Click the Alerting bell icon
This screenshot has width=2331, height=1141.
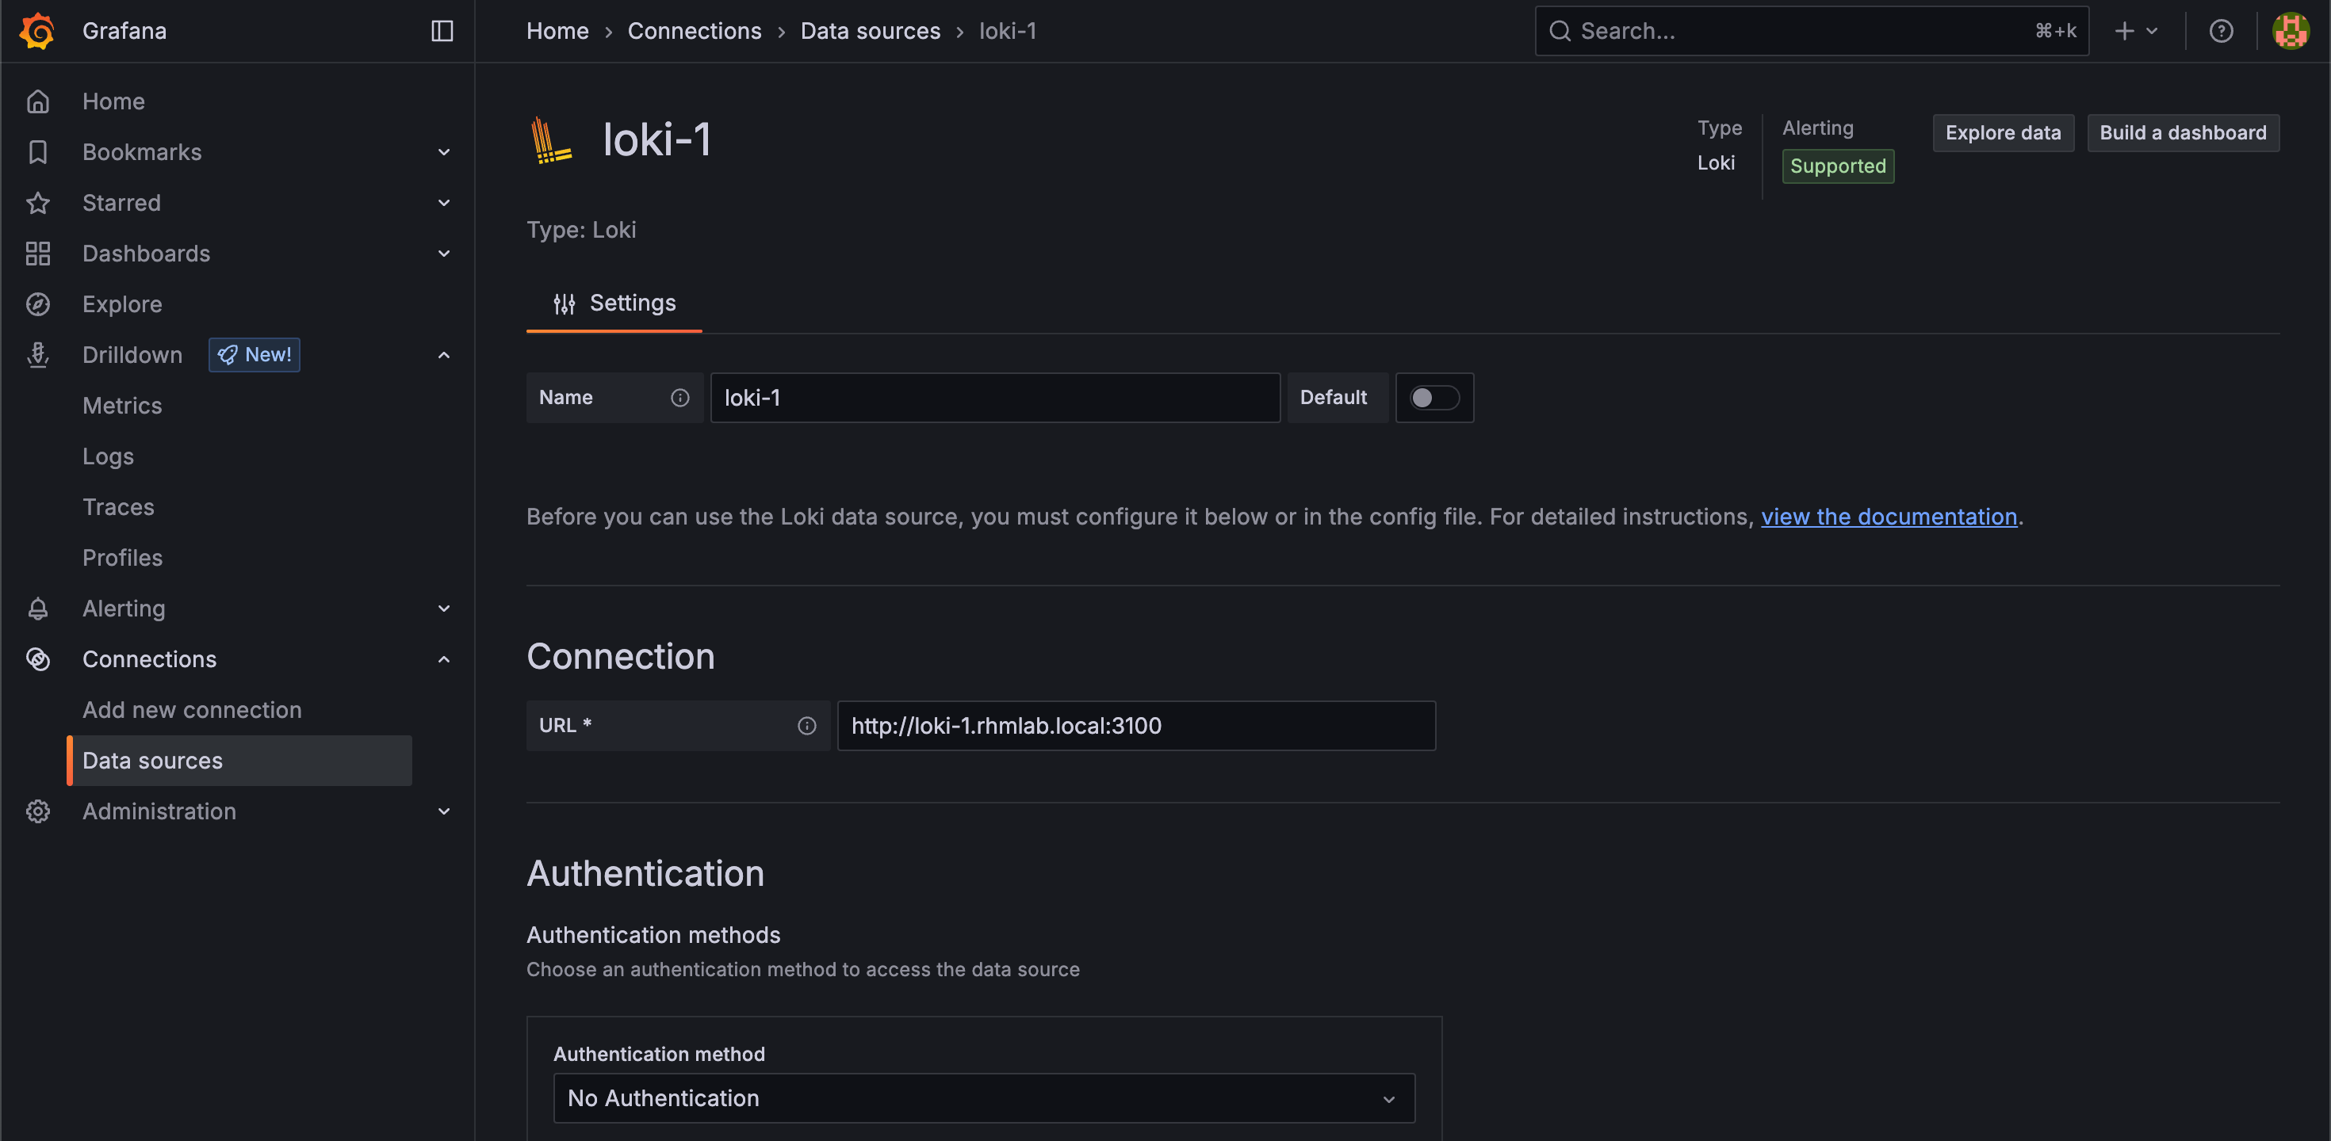(x=38, y=609)
